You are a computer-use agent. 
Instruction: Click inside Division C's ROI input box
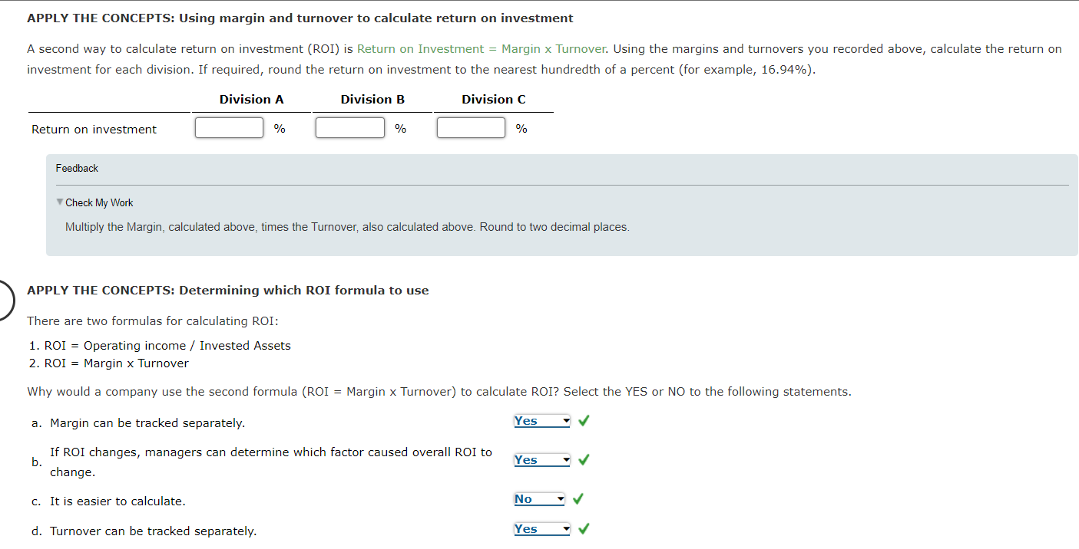(x=471, y=127)
